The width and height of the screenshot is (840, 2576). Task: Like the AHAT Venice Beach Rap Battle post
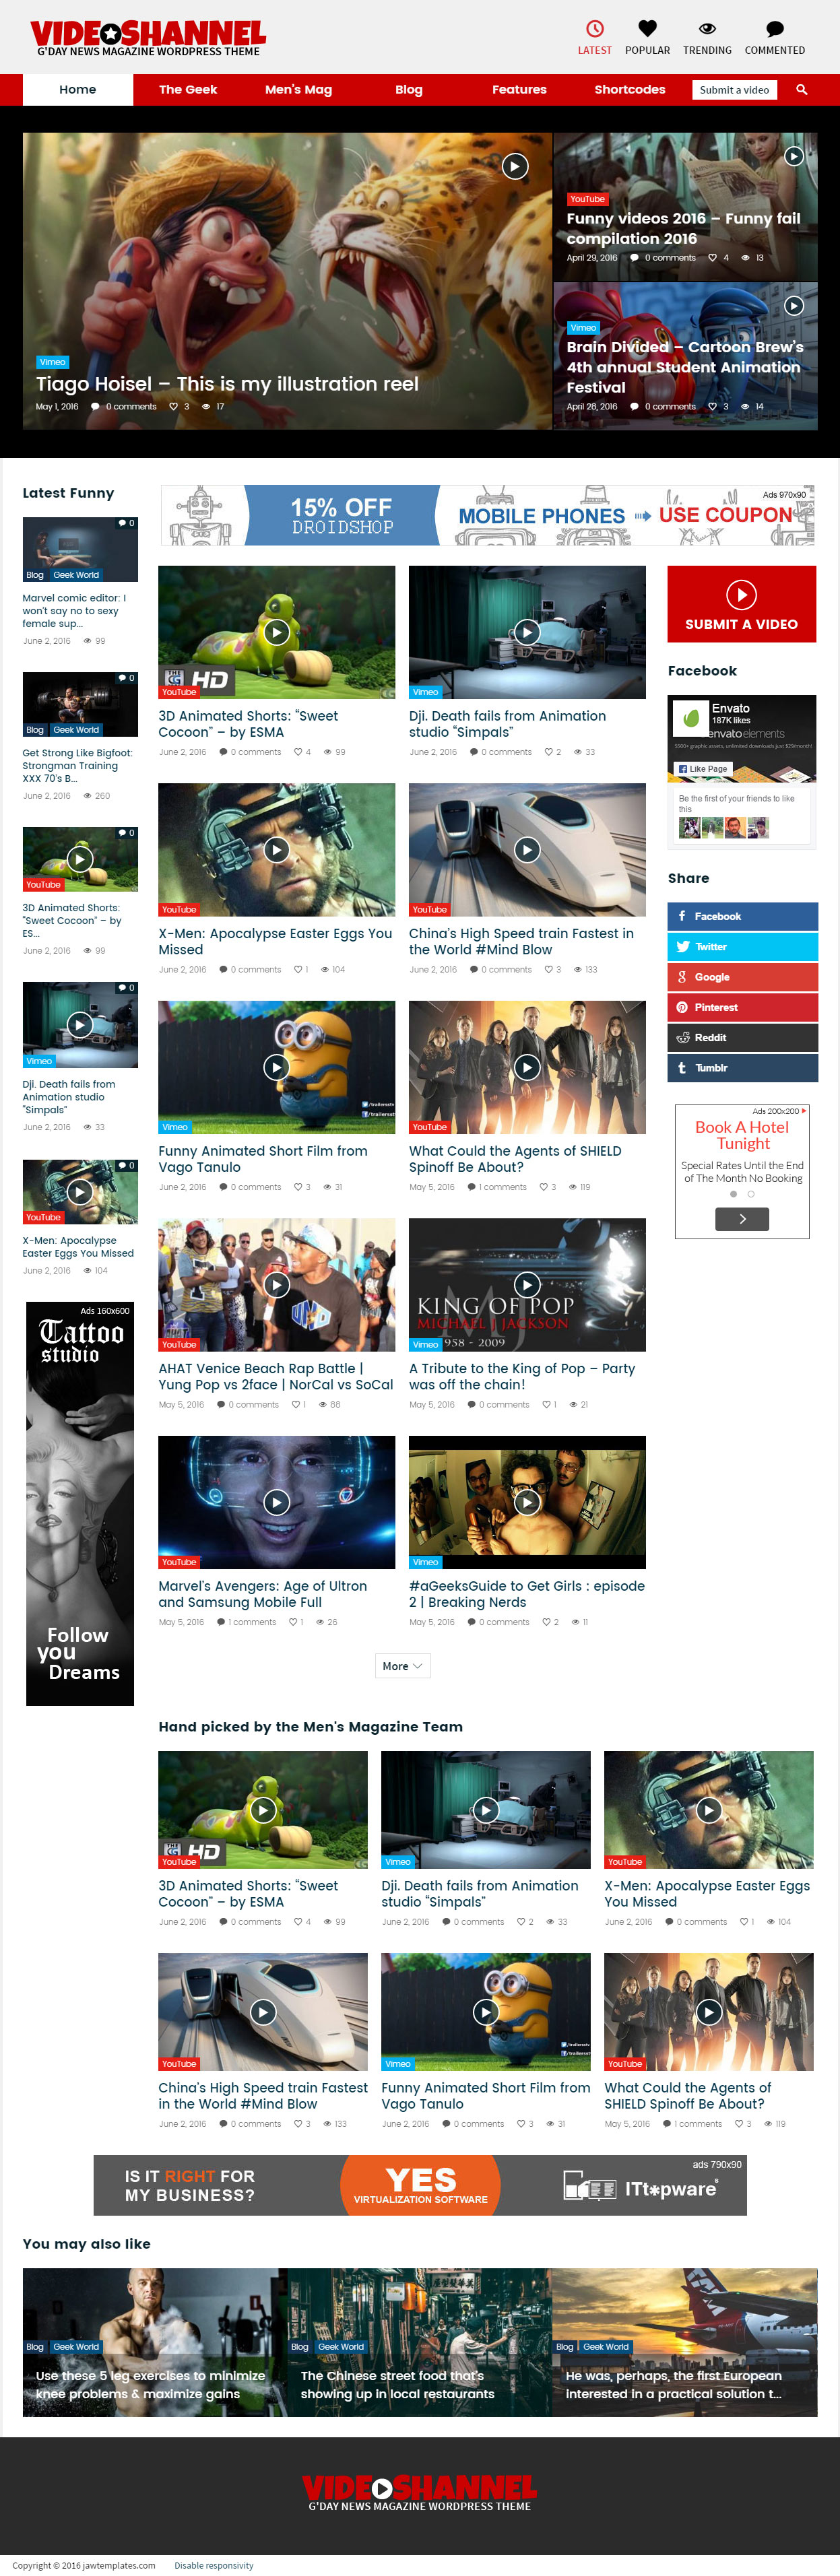(295, 1405)
